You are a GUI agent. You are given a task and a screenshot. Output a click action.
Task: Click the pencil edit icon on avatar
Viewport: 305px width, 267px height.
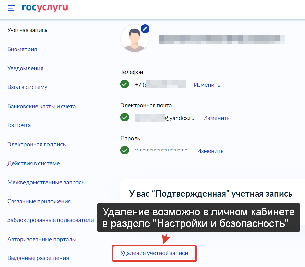(145, 29)
